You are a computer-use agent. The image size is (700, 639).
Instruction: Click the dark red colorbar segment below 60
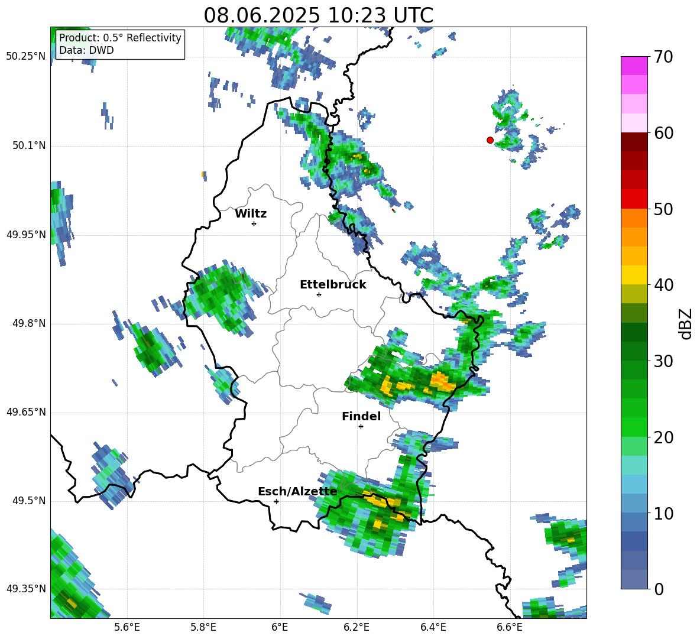[634, 142]
